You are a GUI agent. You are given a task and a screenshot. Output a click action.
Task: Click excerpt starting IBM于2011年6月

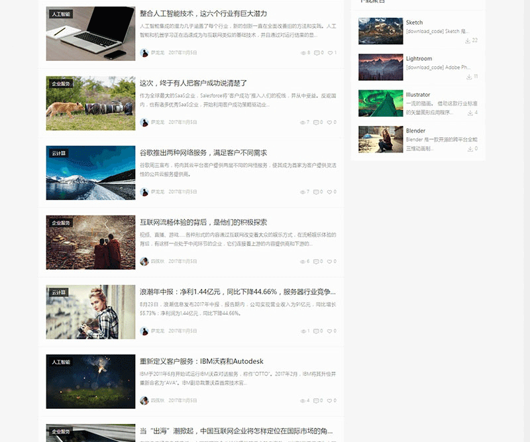coord(238,378)
